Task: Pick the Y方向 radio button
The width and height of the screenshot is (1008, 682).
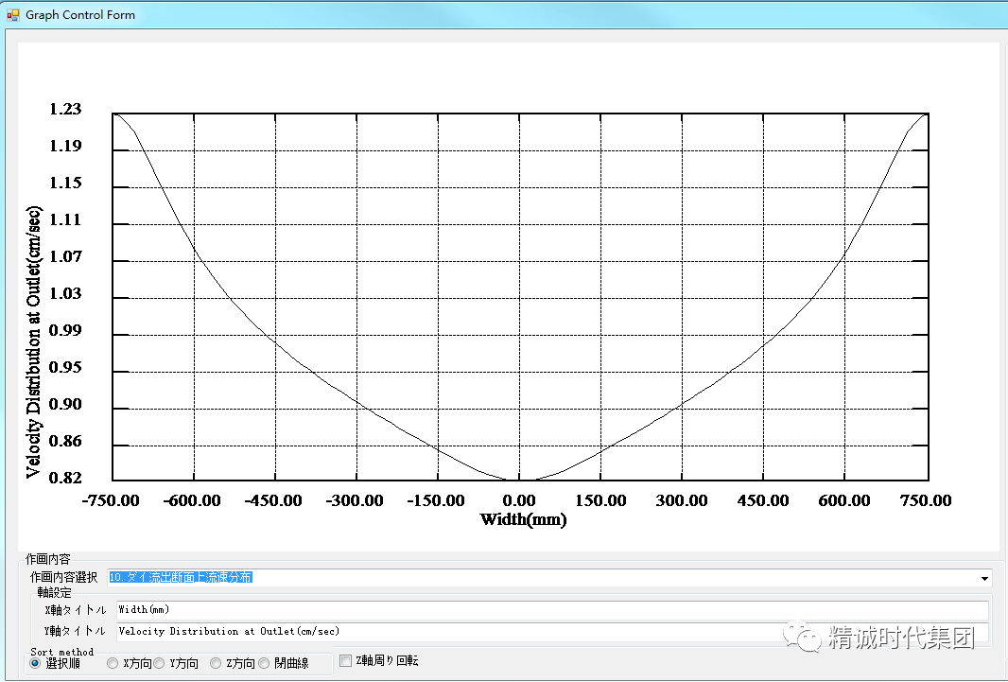Action: (159, 663)
